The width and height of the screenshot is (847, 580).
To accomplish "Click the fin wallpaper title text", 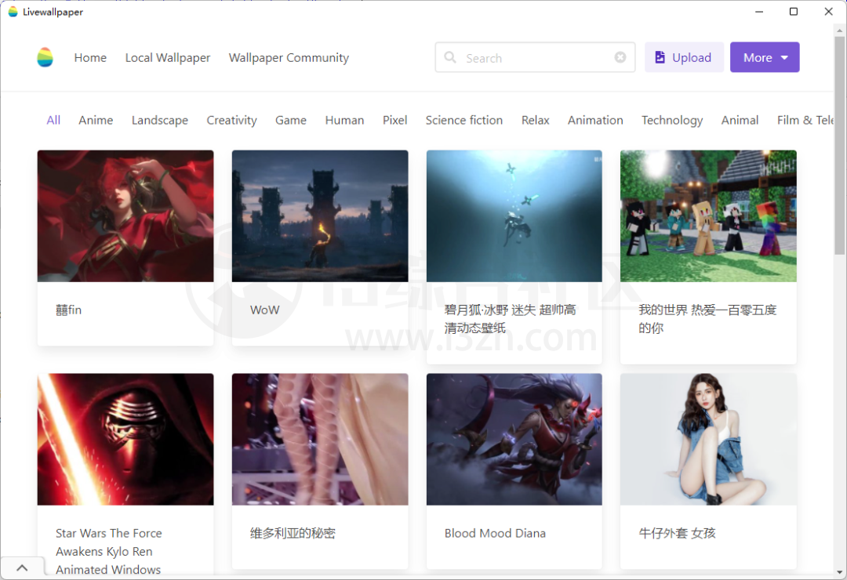I will (x=68, y=310).
